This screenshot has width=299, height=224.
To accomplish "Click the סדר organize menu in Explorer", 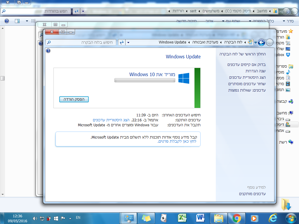I will click(x=288, y=21).
